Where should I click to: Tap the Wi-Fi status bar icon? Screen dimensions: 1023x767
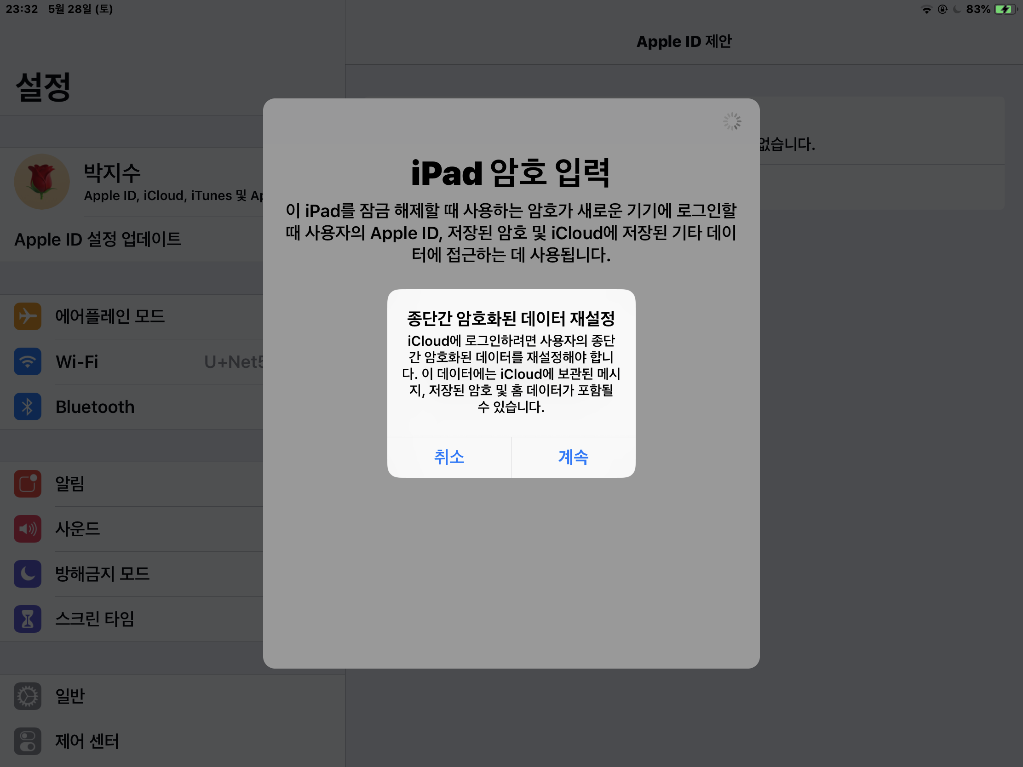point(926,9)
